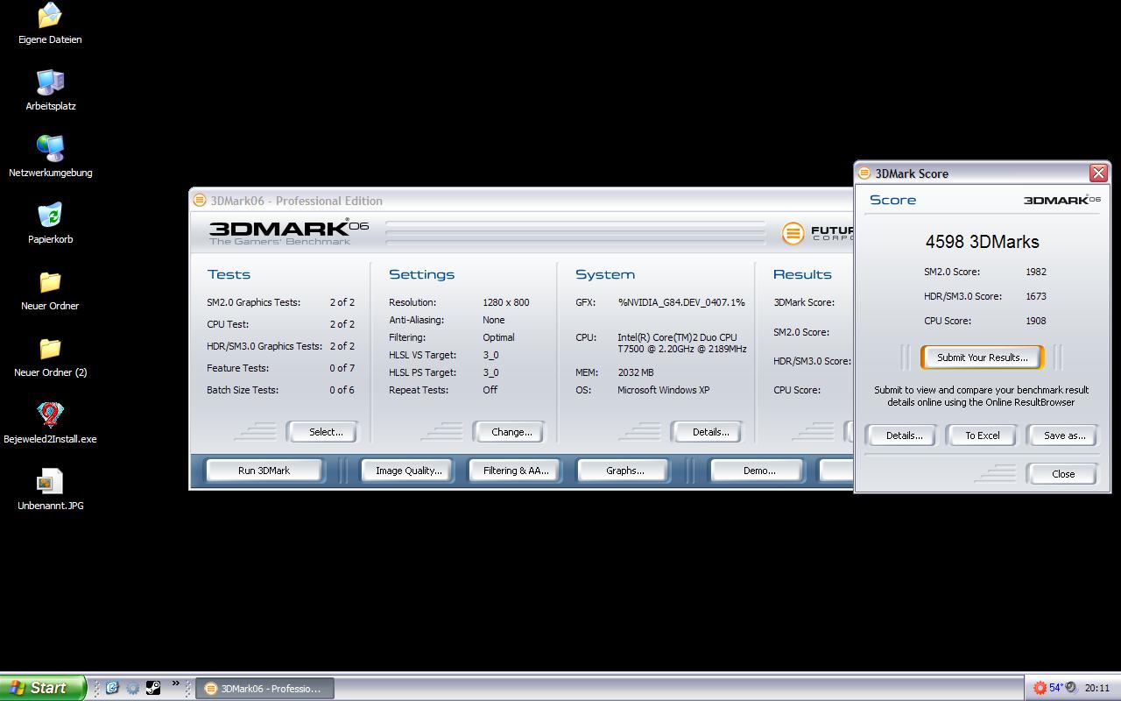The image size is (1121, 701).
Task: Click the OS value Microsoft Windows XP
Action: [664, 390]
